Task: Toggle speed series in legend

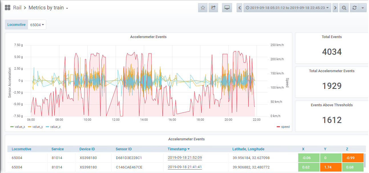Action: point(285,127)
